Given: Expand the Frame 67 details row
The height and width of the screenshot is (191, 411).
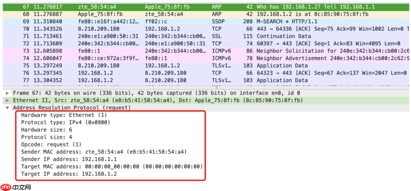Looking at the screenshot, I should [x=7, y=93].
